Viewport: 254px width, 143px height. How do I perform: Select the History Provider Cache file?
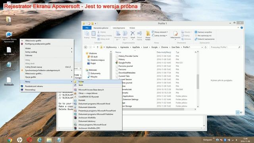[128, 56]
